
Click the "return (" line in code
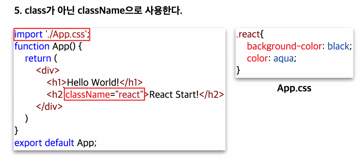(41, 59)
